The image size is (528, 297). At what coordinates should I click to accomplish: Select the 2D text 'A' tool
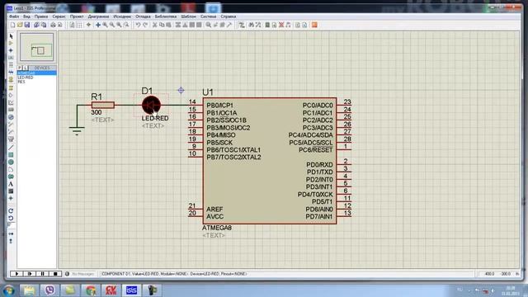tap(11, 184)
